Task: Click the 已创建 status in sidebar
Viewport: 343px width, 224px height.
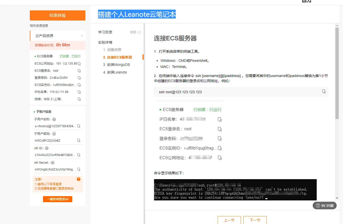Action: click(x=64, y=56)
